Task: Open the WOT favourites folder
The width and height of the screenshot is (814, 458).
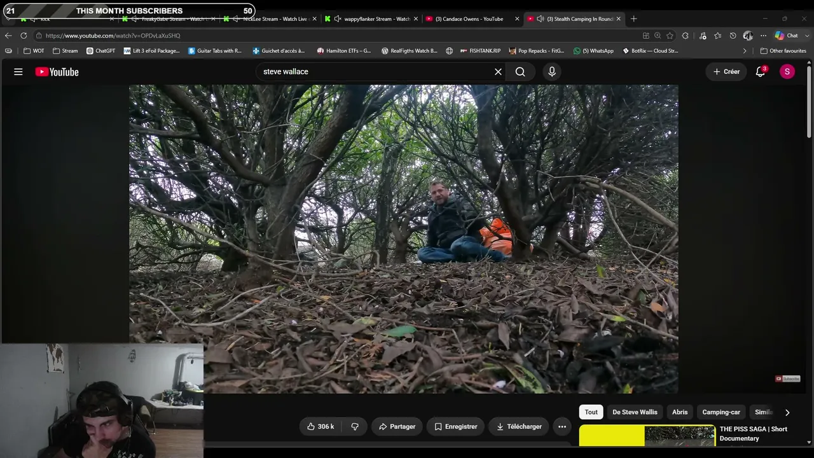Action: [34, 51]
